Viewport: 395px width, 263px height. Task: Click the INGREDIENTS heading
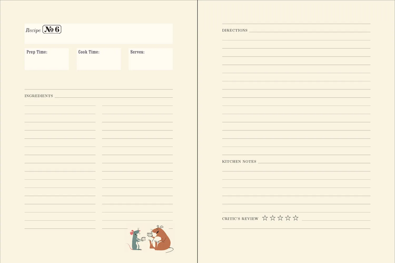[x=39, y=96]
